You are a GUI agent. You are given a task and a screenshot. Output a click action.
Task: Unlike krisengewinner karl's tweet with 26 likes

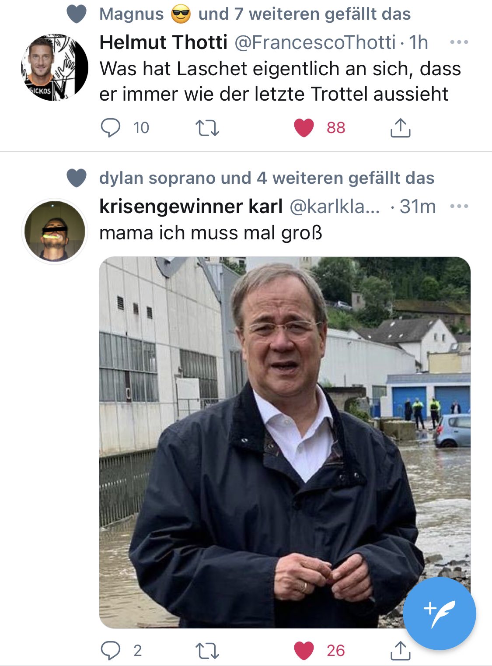304,650
